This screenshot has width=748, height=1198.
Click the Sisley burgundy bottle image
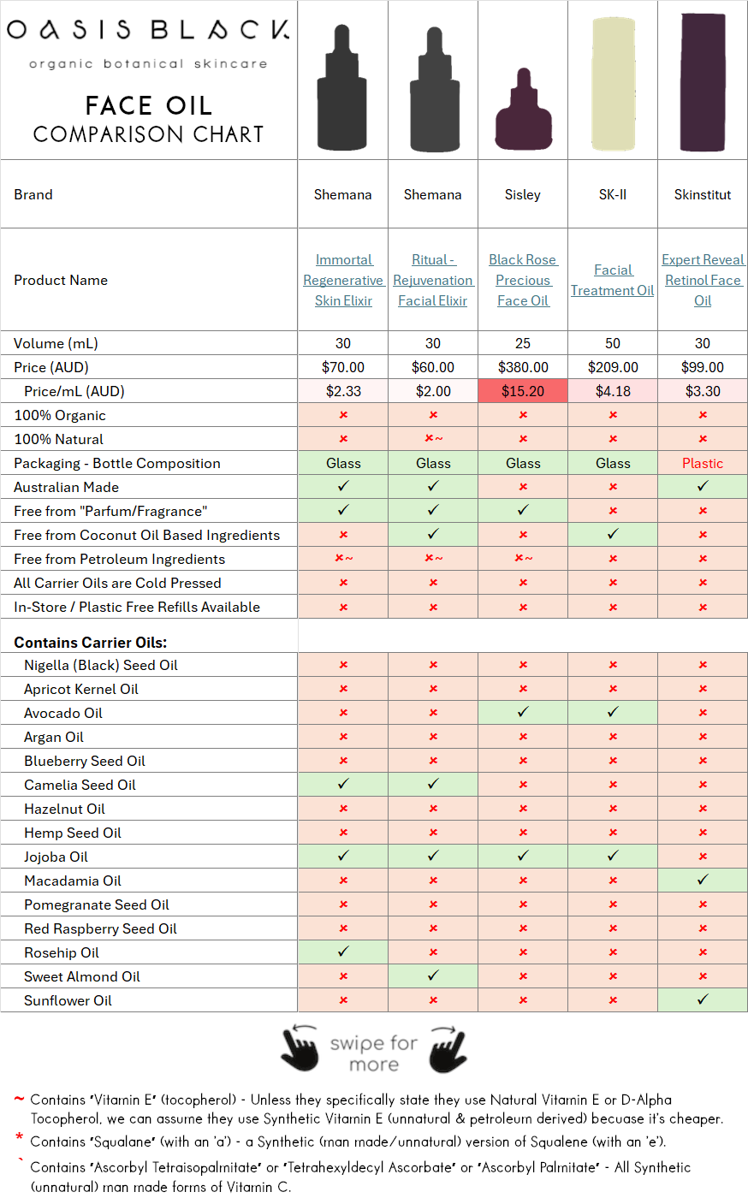524,109
